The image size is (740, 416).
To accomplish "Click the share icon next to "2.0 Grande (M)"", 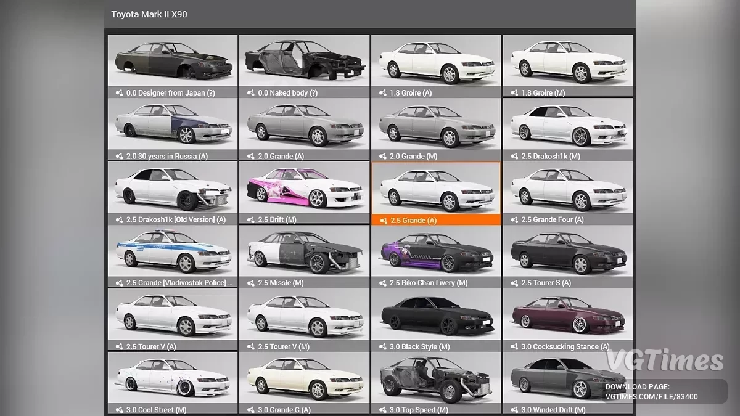I will pos(382,157).
